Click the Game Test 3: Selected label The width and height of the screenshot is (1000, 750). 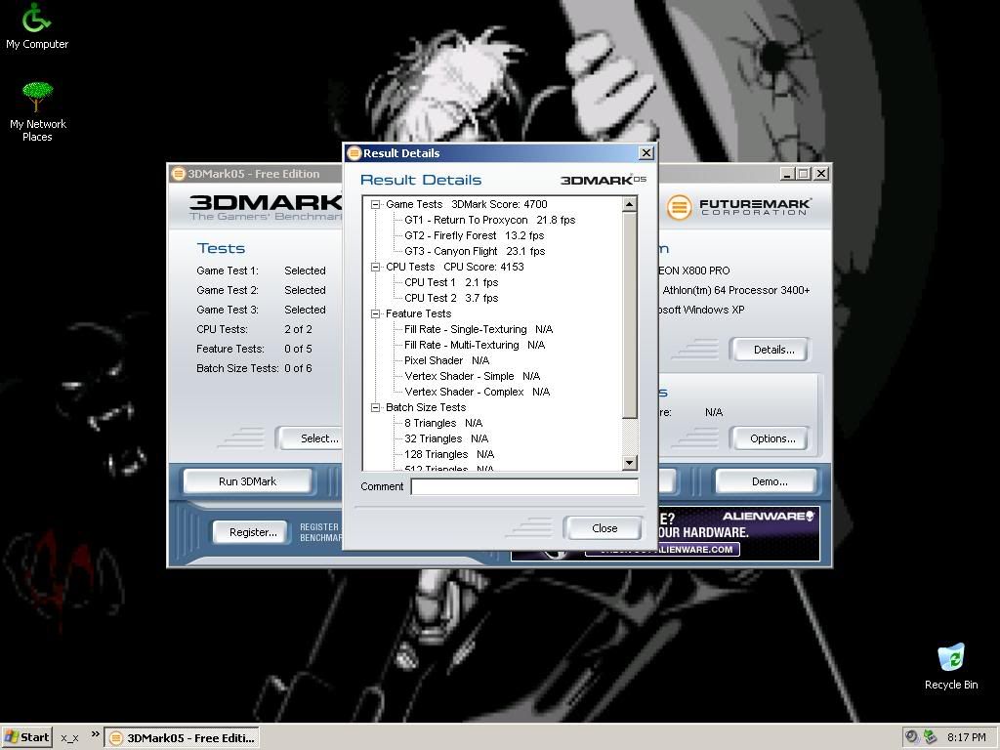point(261,310)
